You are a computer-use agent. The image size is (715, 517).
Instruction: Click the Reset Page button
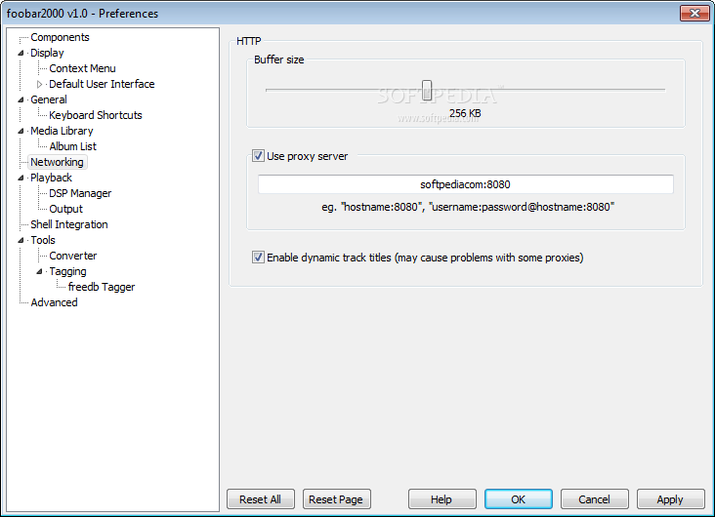coord(337,499)
